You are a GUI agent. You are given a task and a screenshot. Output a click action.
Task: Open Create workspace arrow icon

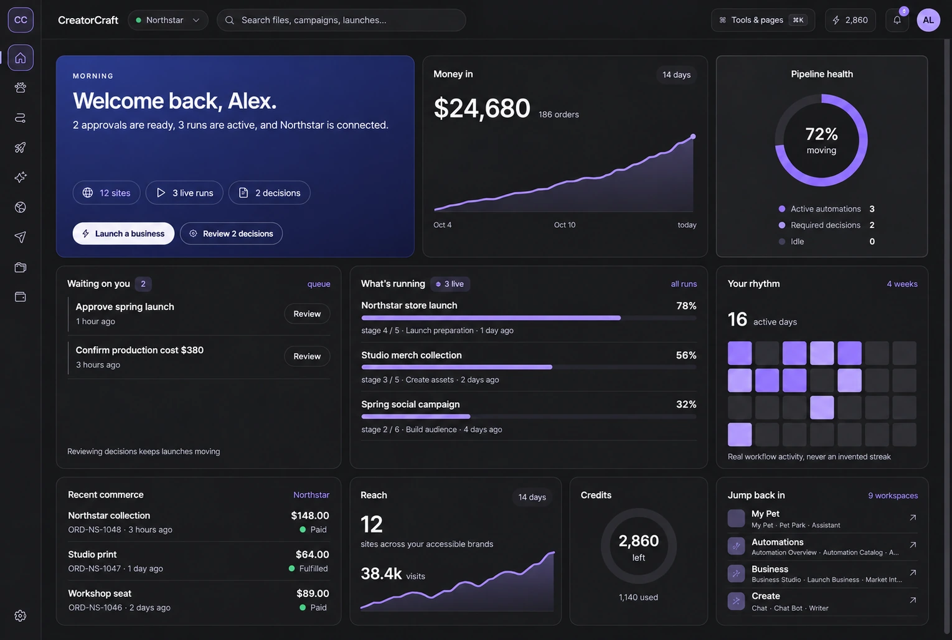[913, 600]
